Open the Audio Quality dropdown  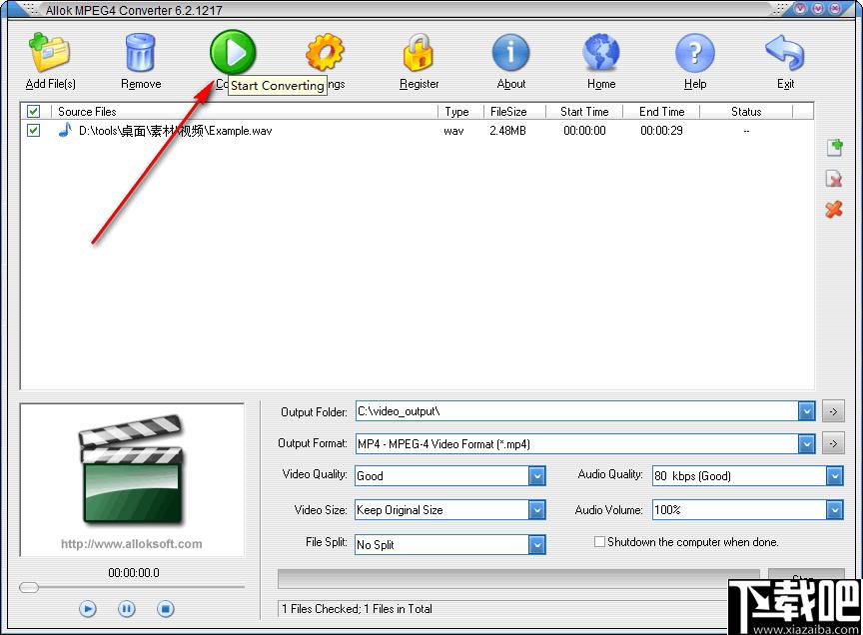(834, 475)
